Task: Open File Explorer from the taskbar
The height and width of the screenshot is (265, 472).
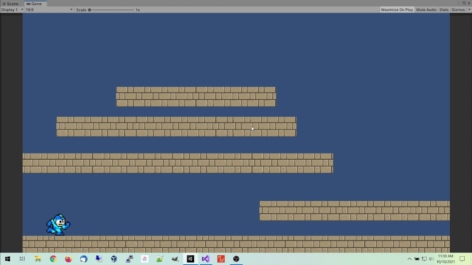Action: 38,259
